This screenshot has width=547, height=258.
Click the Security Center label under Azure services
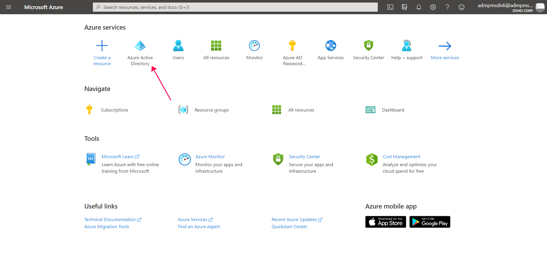click(x=369, y=58)
